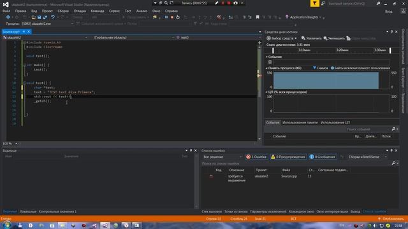Click the Windows Start orb
Image resolution: width=408 pixels, height=229 pixels.
click(7, 225)
